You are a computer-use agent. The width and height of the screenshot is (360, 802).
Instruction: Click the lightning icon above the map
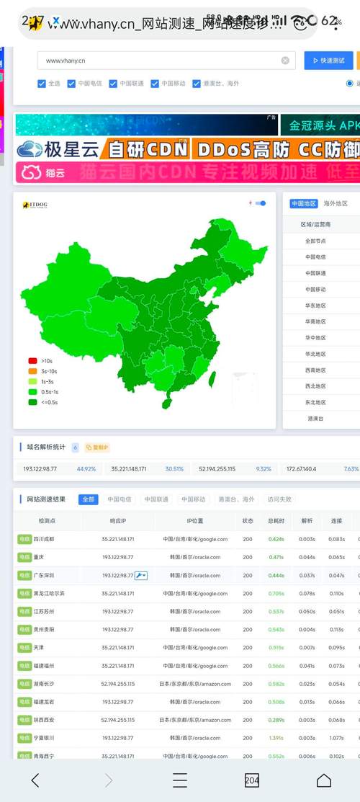[251, 203]
